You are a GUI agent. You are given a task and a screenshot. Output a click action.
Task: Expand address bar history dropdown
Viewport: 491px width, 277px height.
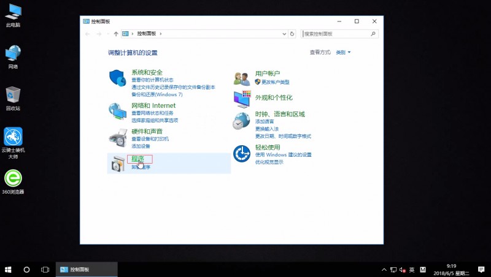coord(284,34)
